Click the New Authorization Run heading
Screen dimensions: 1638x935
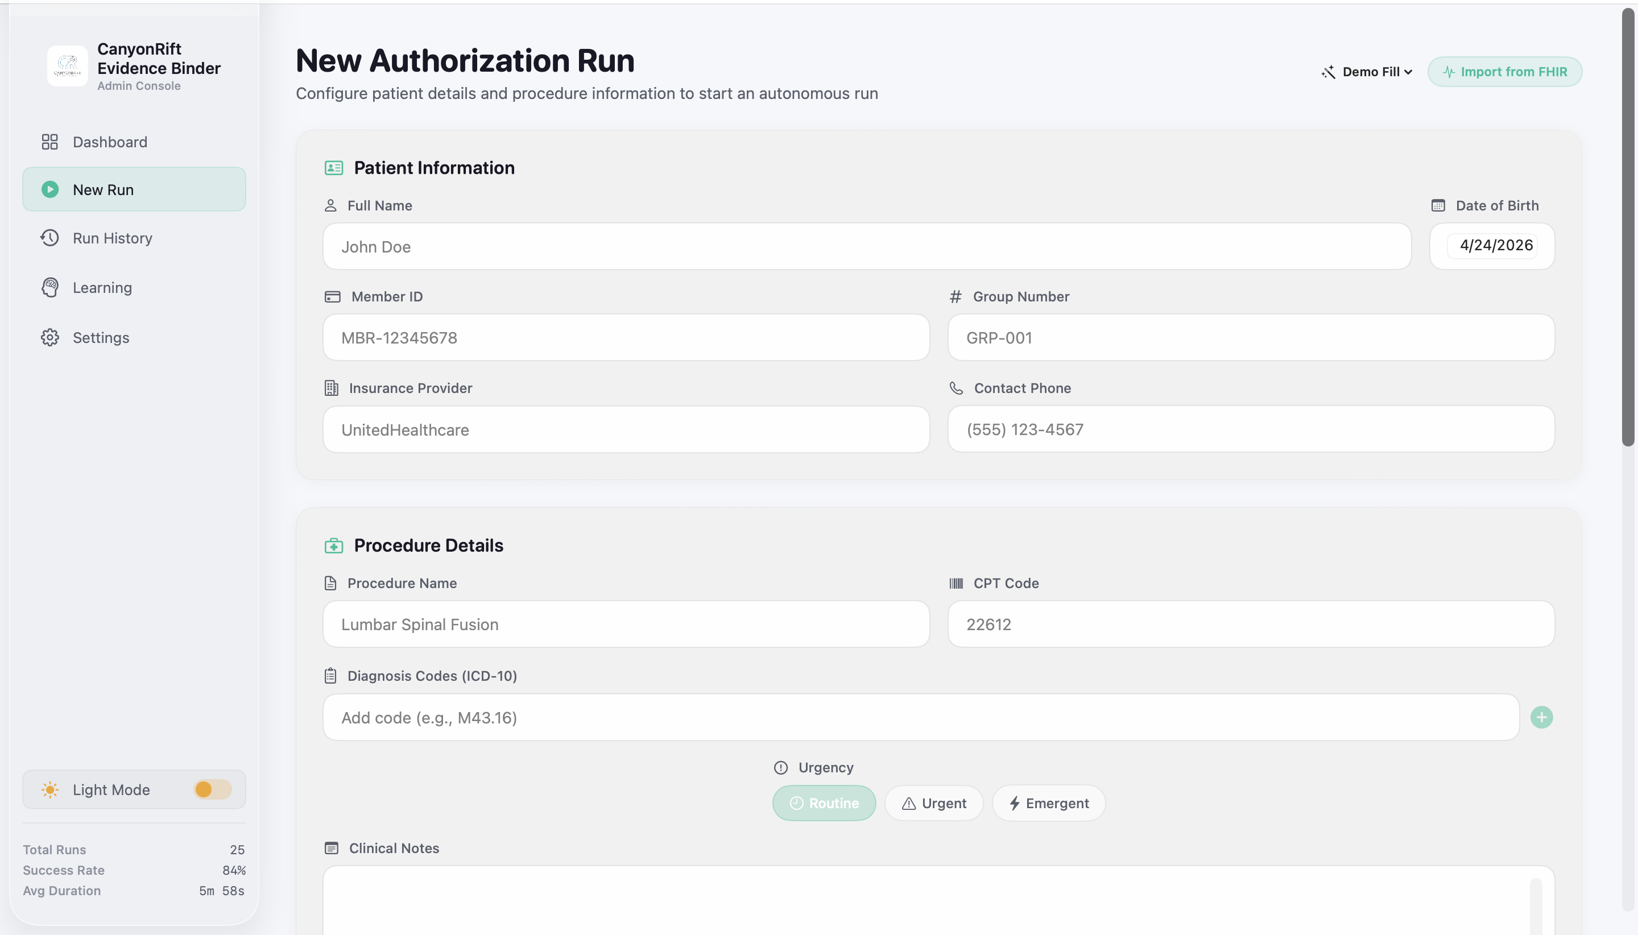(465, 61)
